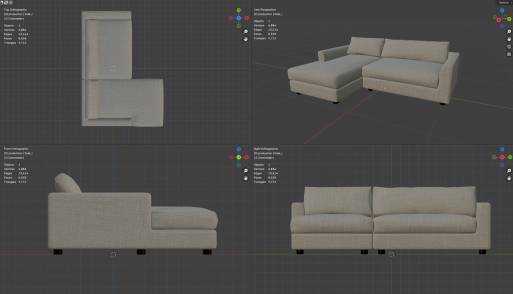The image size is (513, 294).
Task: Click green Y axis in Top view gizmo
Action: tap(239, 10)
